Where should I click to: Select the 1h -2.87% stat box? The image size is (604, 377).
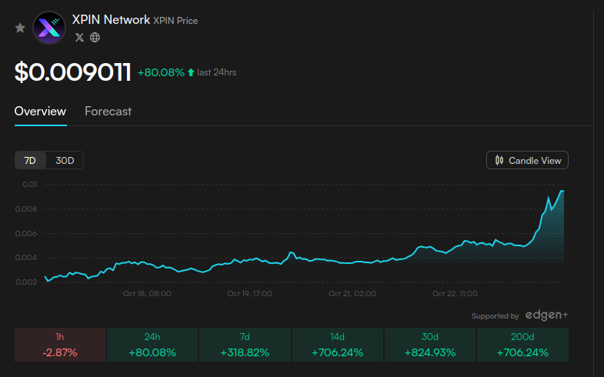[x=60, y=345]
